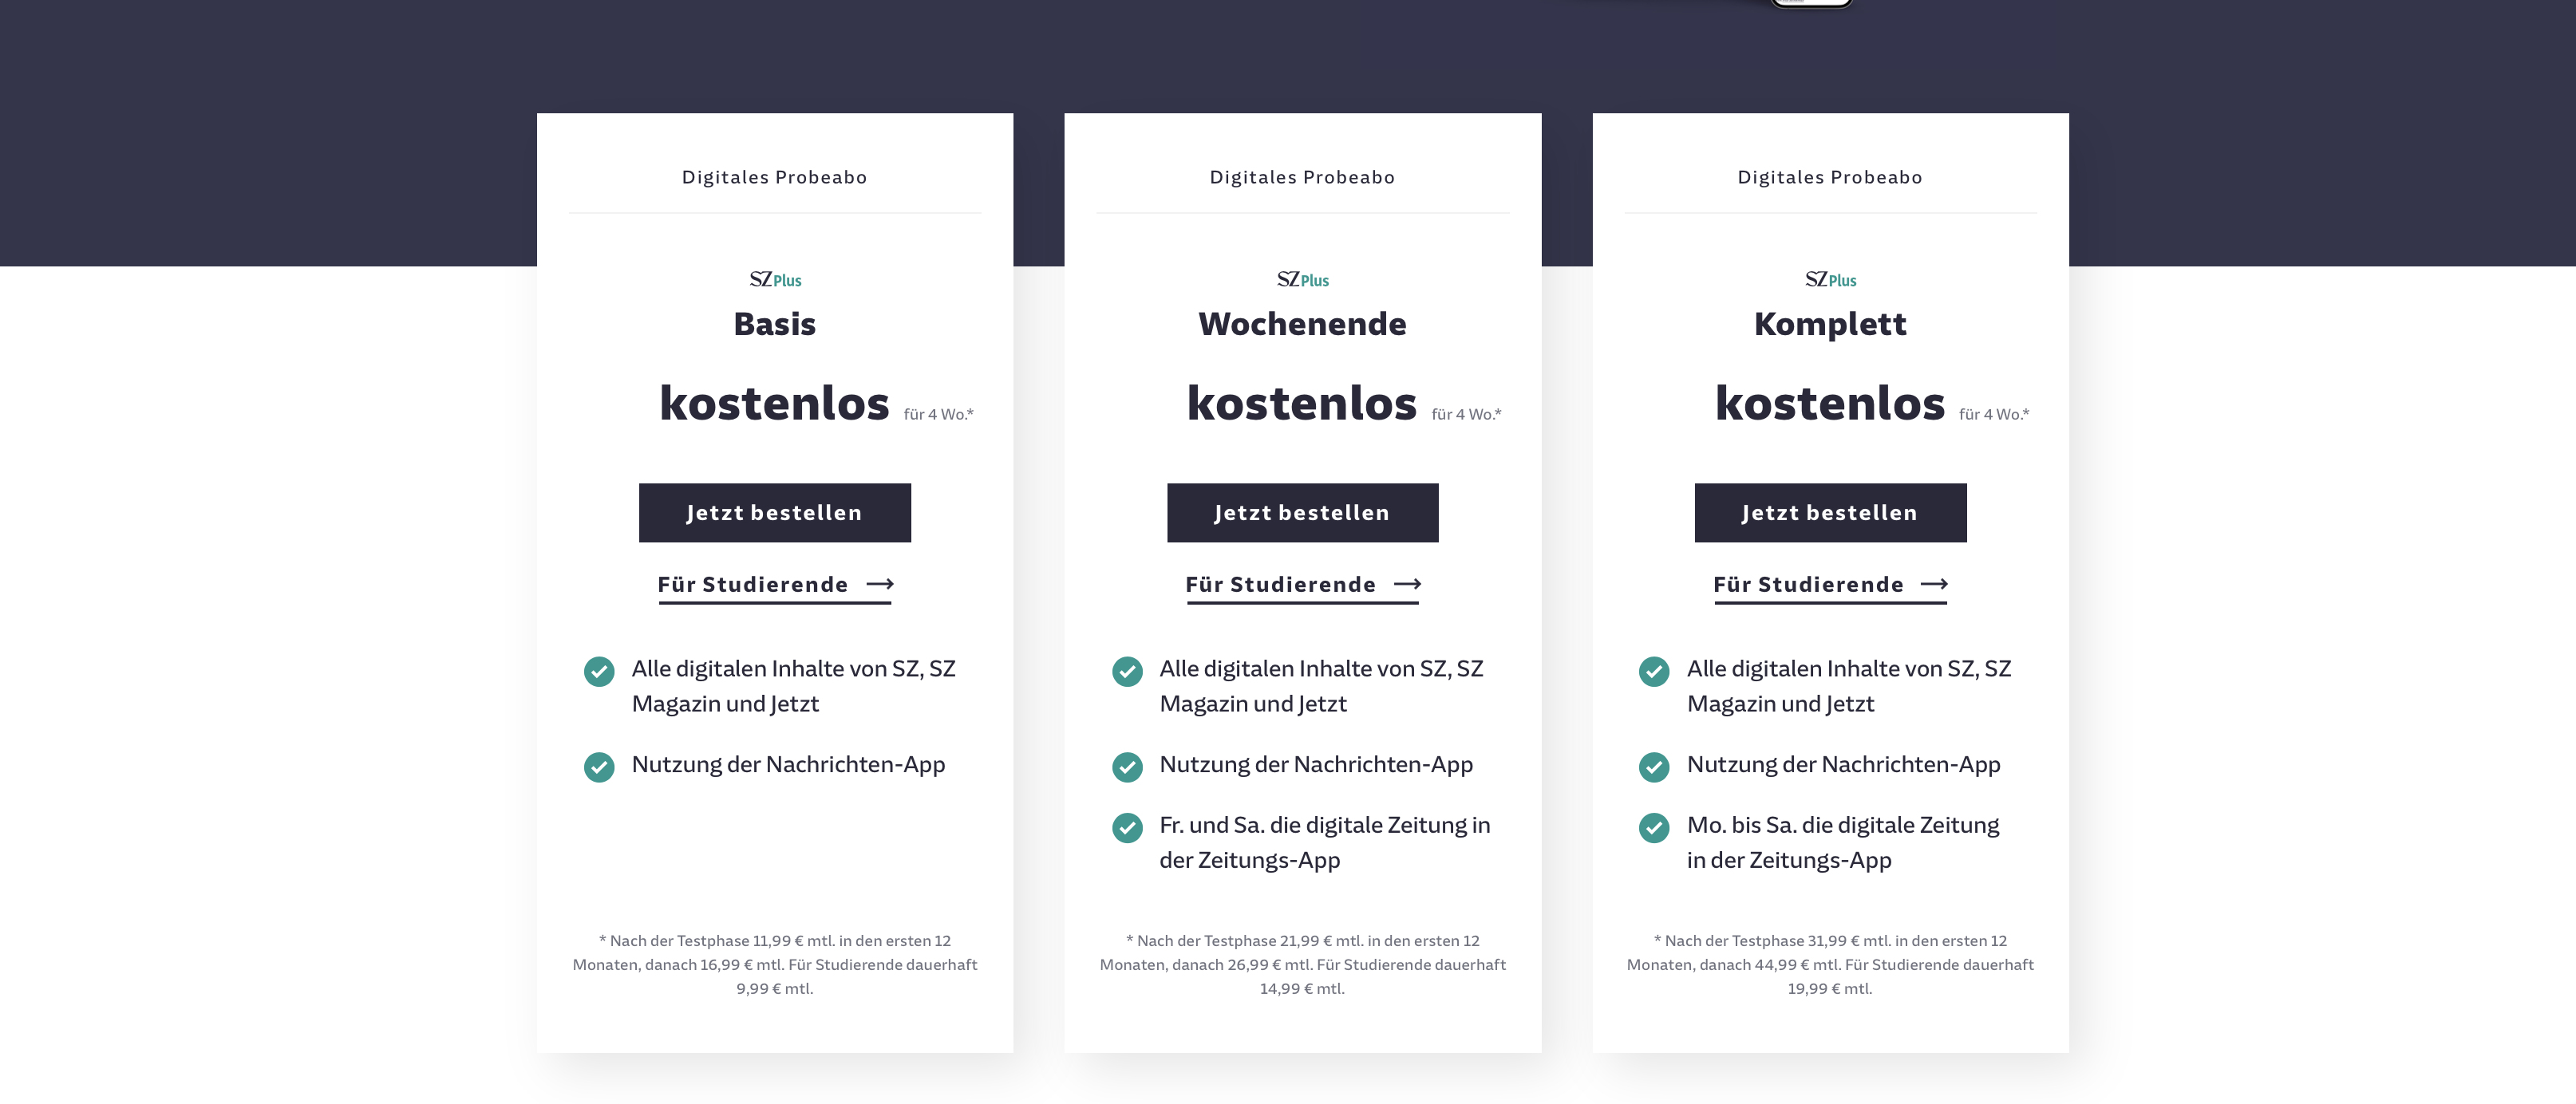Click checkmark beside Mo. bis Sa. digitale Zeitung
Screen dimensions: 2576x1104
point(1654,828)
